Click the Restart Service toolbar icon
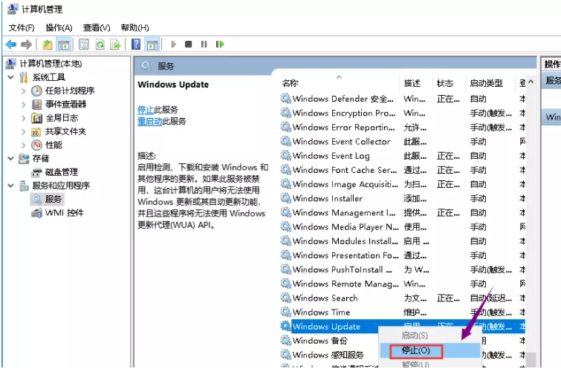 pyautogui.click(x=219, y=45)
